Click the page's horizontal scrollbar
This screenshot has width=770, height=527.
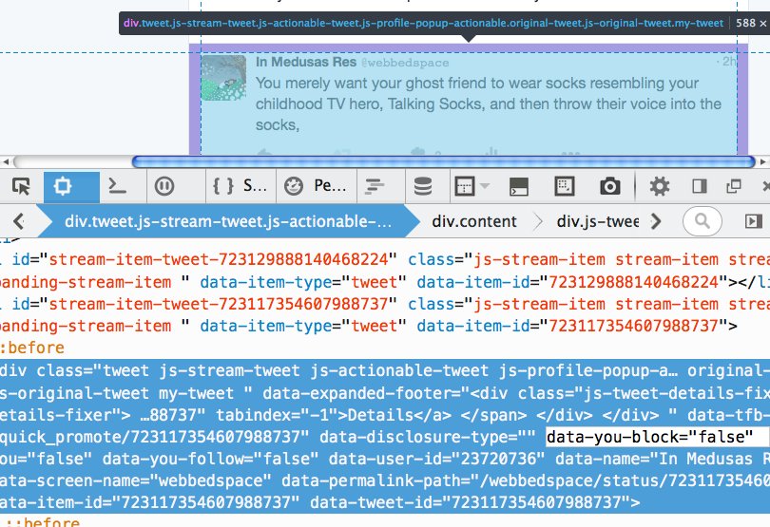click(x=442, y=161)
